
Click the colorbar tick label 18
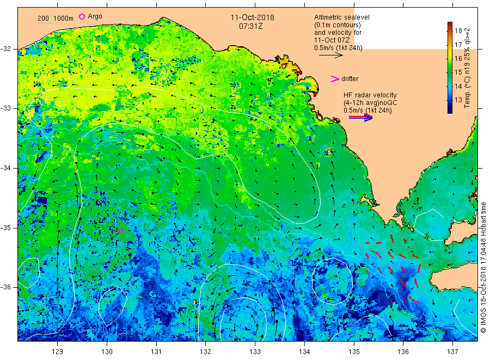pyautogui.click(x=458, y=30)
